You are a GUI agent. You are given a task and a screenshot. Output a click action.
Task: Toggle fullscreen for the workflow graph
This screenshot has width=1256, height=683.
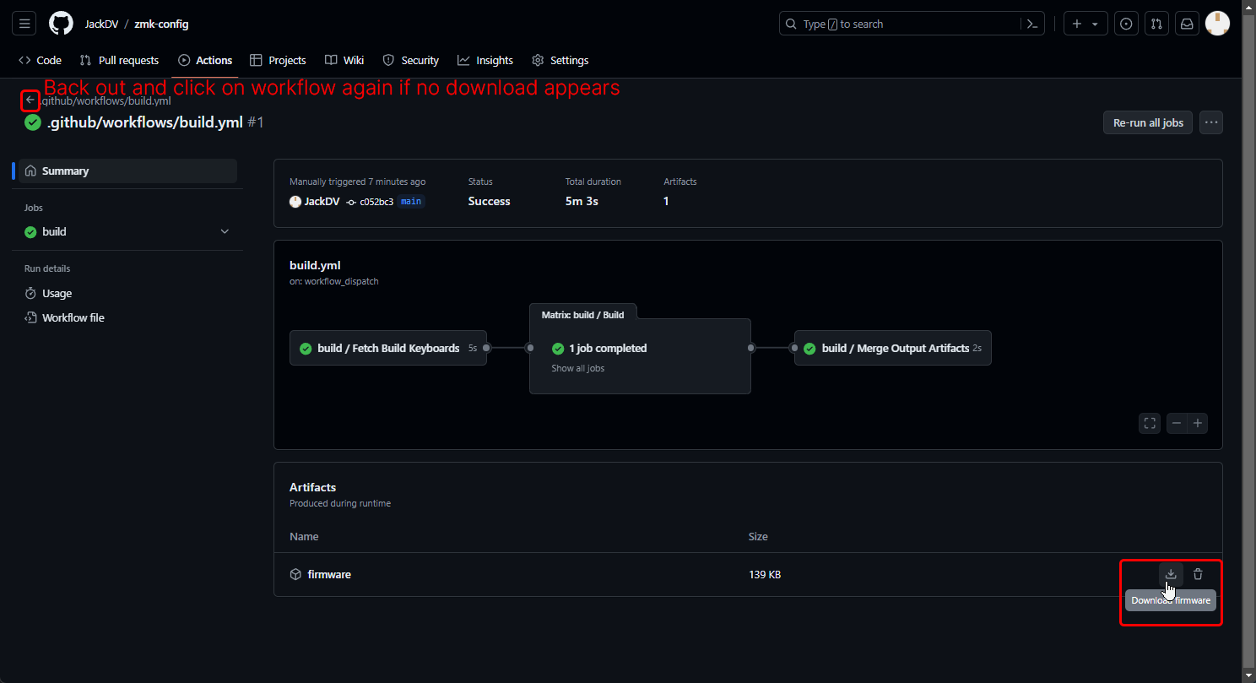pos(1150,423)
